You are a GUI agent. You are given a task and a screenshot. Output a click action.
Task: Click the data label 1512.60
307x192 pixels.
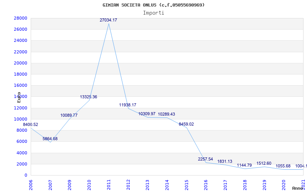point(264,163)
